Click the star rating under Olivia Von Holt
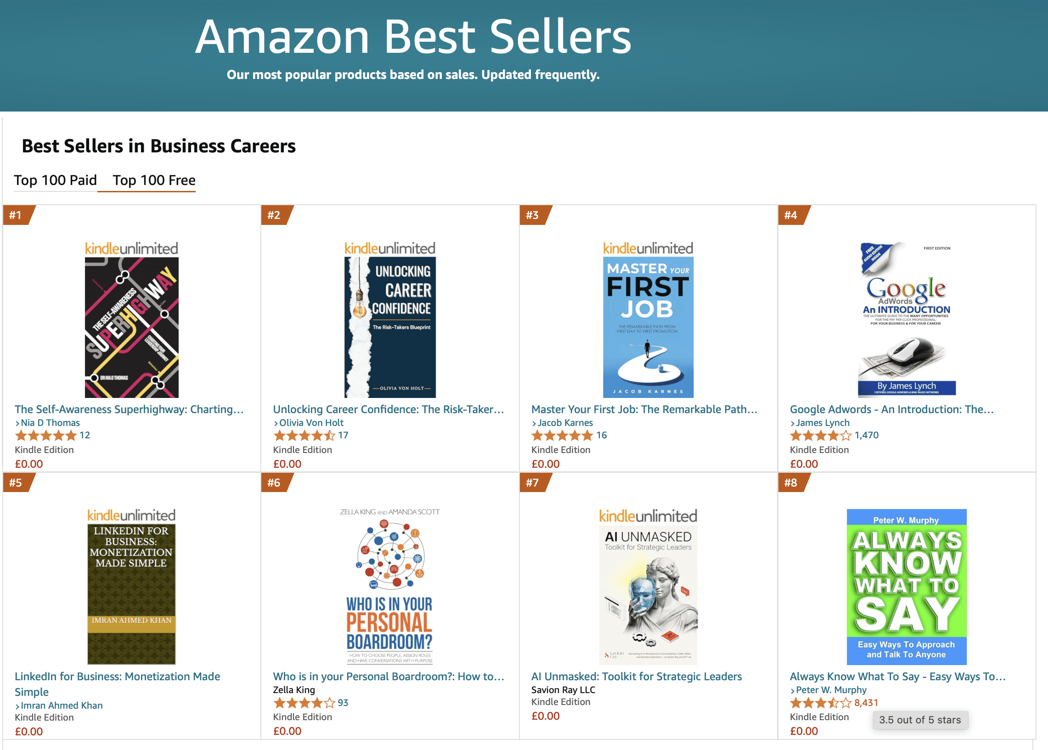The image size is (1048, 750). coord(304,436)
